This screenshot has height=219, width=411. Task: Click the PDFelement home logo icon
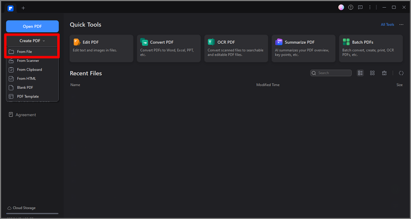(x=11, y=8)
